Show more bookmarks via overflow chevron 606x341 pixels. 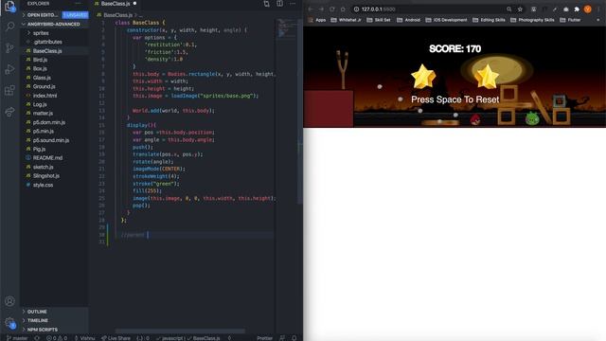pyautogui.click(x=598, y=20)
